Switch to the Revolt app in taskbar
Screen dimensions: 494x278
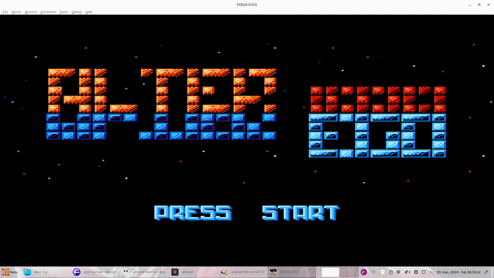[194, 272]
